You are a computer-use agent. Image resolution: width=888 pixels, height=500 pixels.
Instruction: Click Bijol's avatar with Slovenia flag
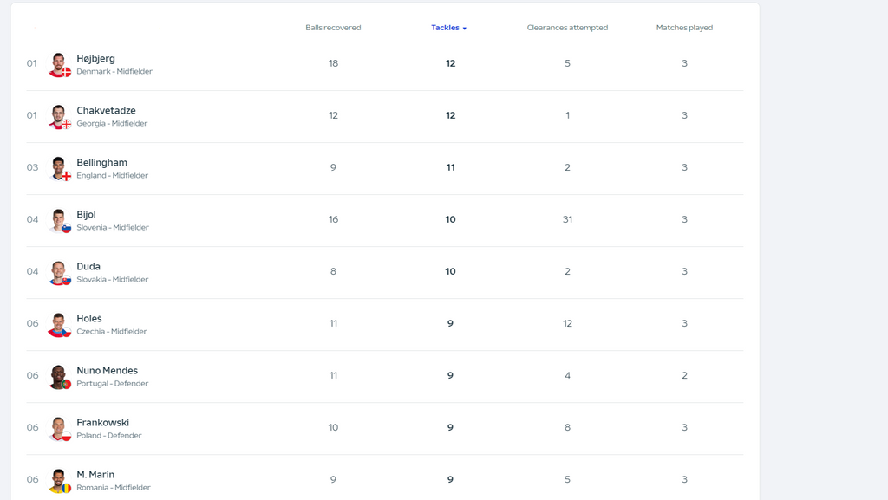click(59, 221)
